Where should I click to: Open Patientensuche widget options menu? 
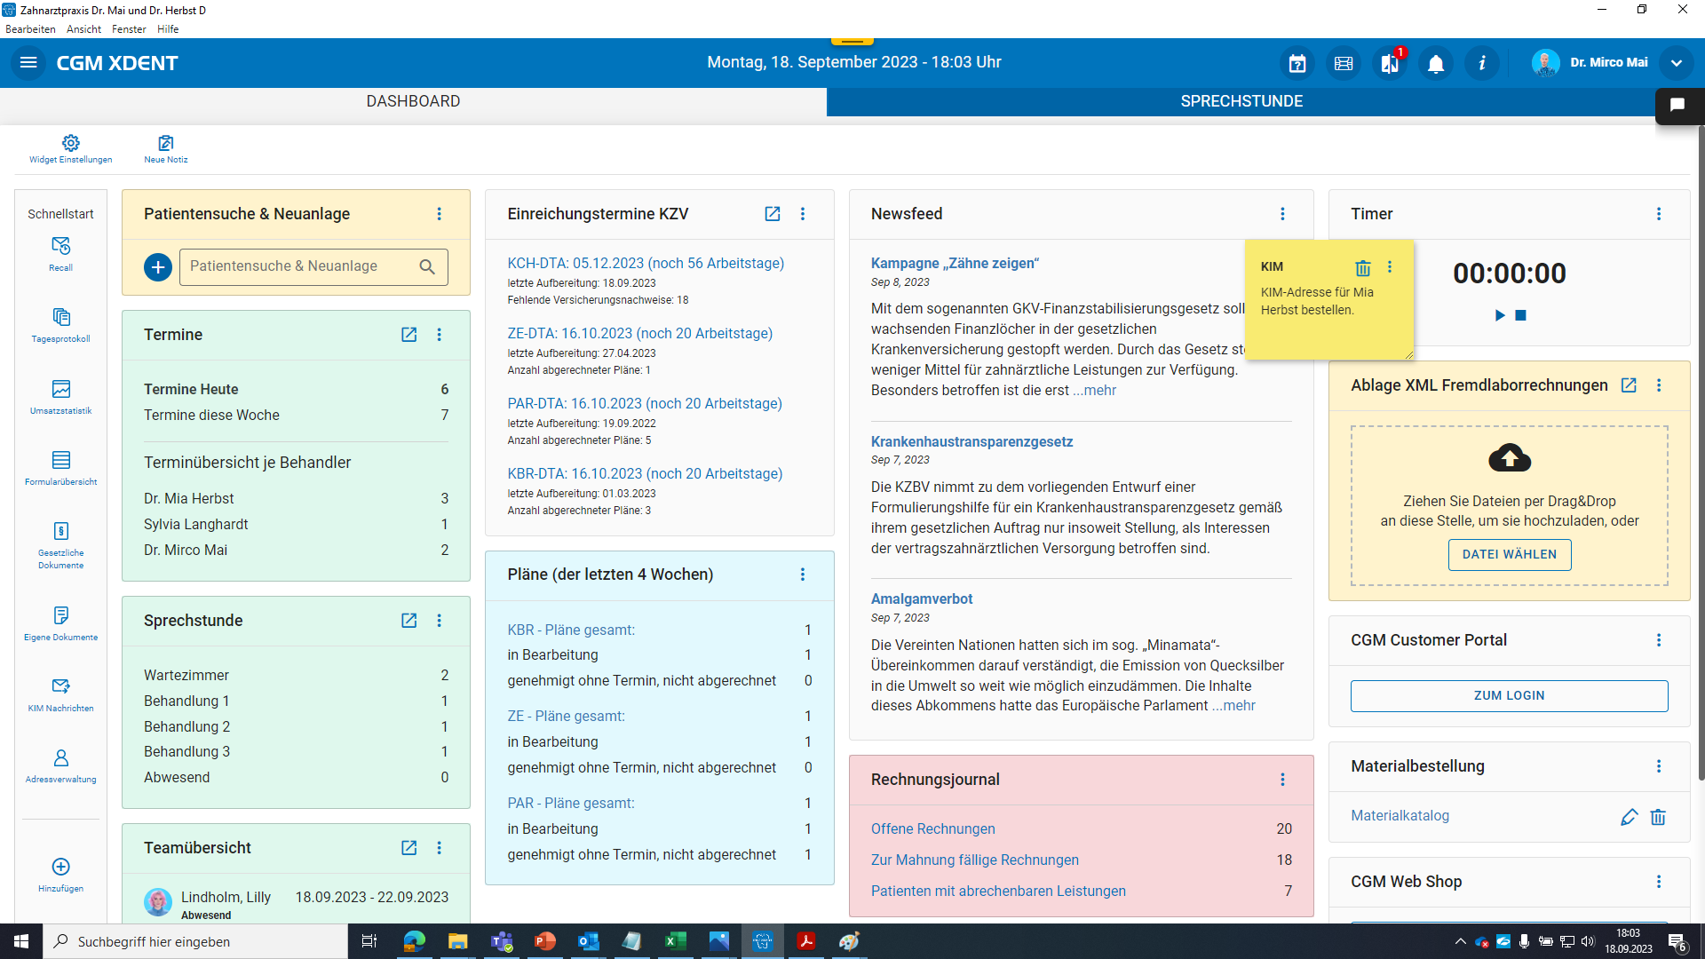pos(439,214)
